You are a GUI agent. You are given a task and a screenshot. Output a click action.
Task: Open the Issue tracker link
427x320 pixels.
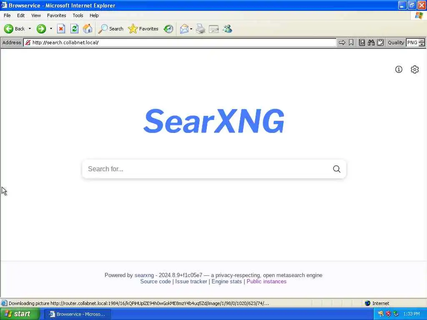pos(191,281)
